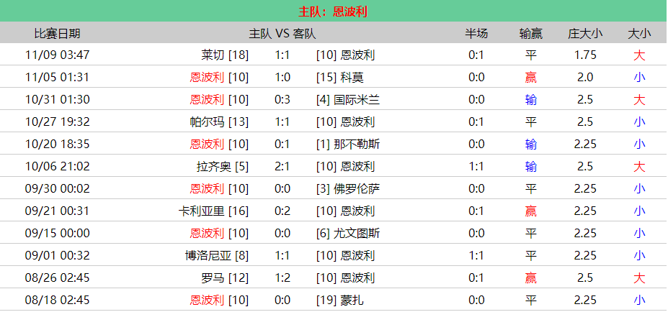Click the 比赛日期 column header

(x=57, y=33)
